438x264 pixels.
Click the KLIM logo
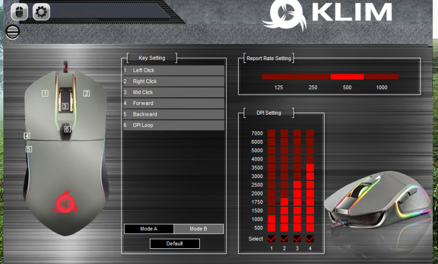[x=327, y=14]
